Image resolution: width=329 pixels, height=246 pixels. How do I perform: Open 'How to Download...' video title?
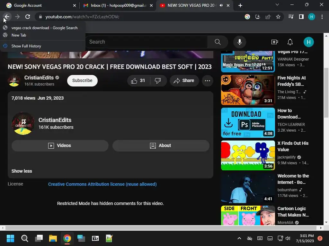[x=289, y=114]
